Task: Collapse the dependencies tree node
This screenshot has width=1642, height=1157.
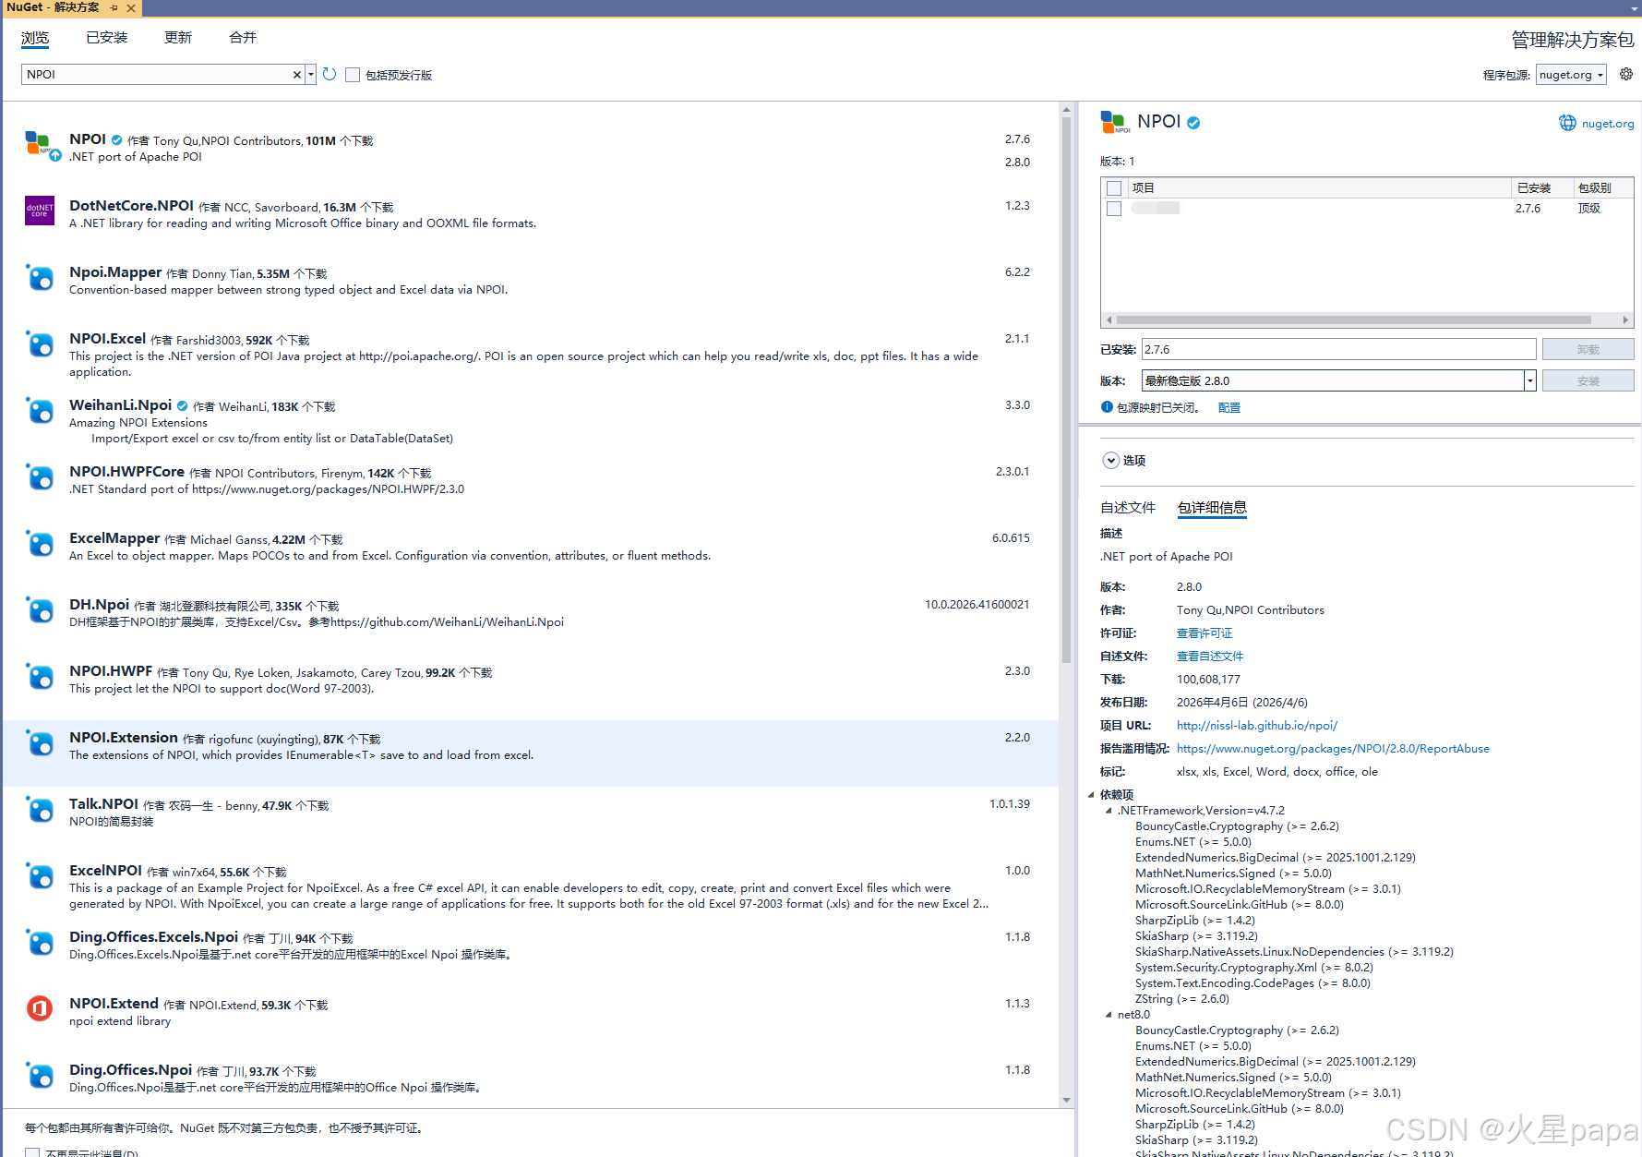Action: coord(1091,794)
